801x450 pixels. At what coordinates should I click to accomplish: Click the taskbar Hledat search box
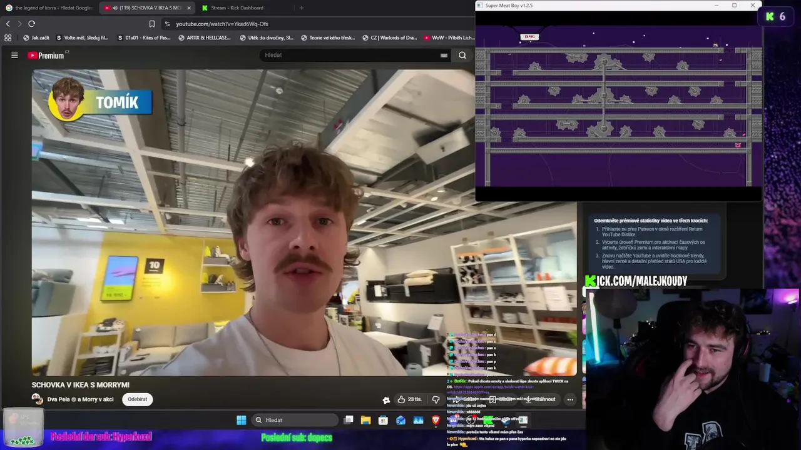295,420
